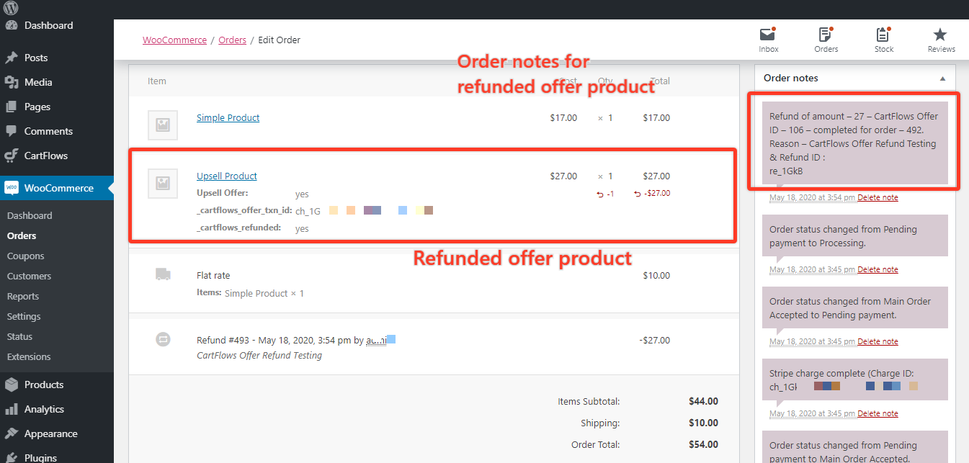Open WooCommerce Settings submenu
The width and height of the screenshot is (969, 463).
[22, 316]
